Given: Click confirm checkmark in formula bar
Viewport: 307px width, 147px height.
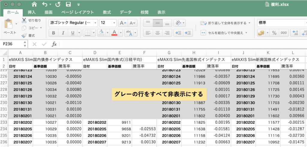Looking at the screenshot, I should click(x=44, y=44).
